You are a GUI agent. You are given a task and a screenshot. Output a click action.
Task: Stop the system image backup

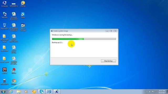tap(108, 61)
